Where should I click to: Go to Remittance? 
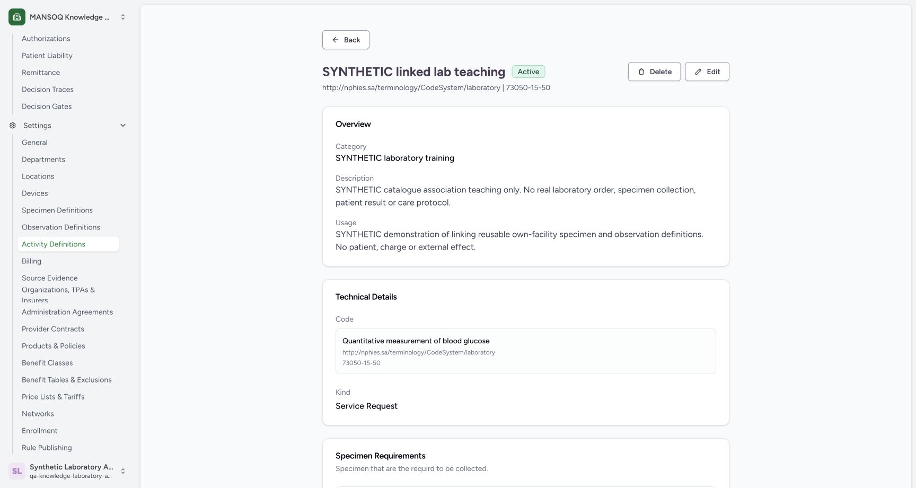tap(41, 73)
